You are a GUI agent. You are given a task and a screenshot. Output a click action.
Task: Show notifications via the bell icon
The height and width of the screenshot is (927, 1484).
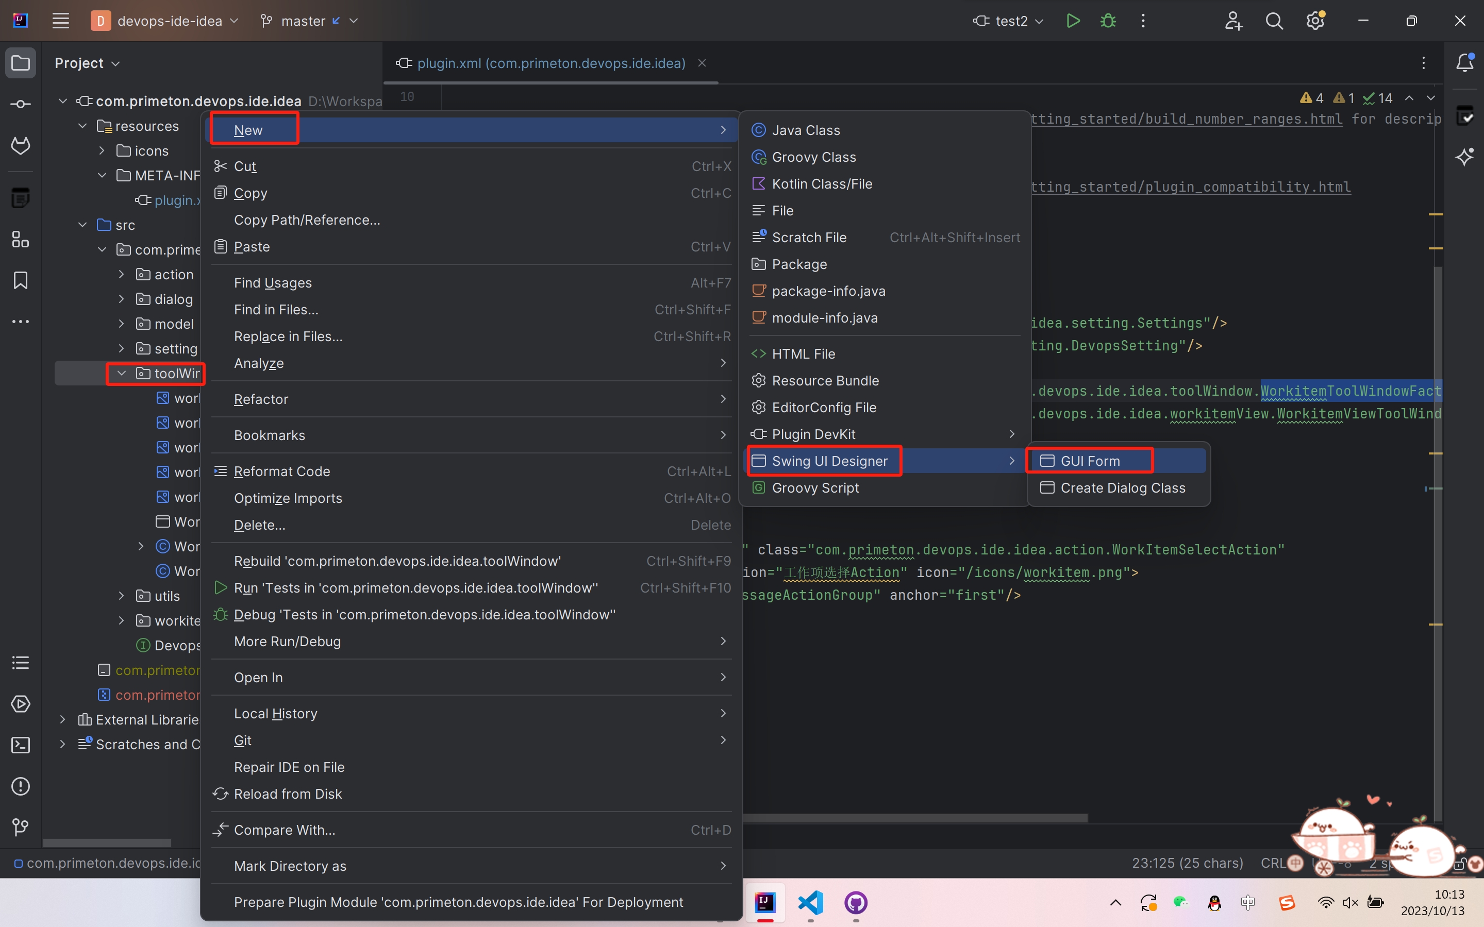[x=1465, y=62]
